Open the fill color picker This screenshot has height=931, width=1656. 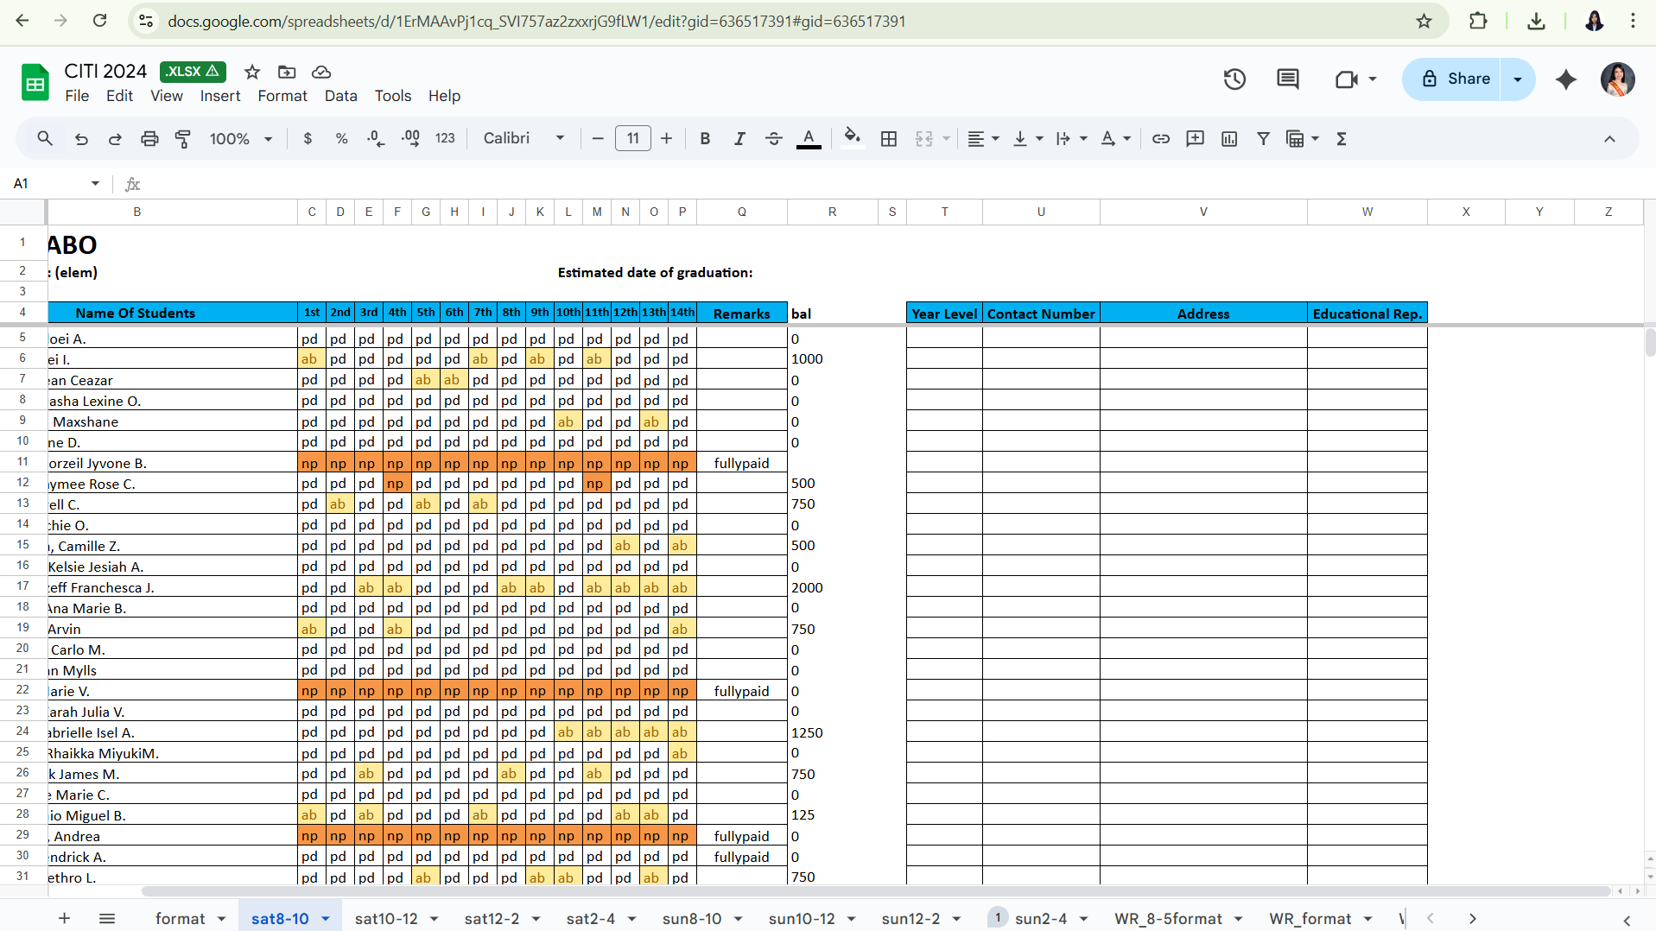852,139
